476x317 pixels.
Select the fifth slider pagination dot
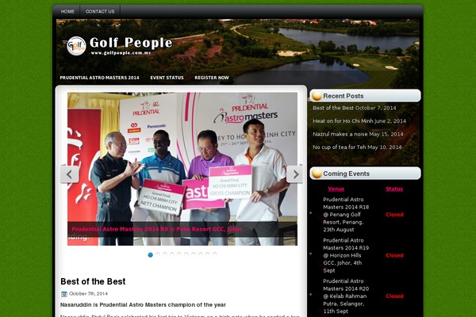pos(179,254)
